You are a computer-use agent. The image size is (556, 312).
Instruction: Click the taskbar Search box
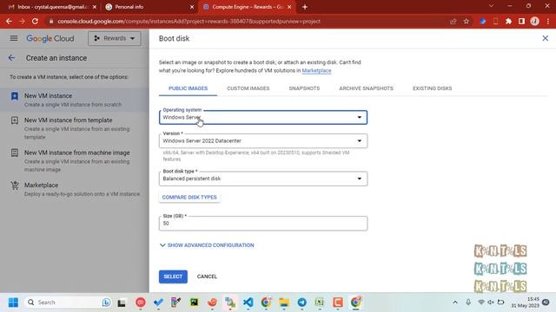(x=68, y=302)
